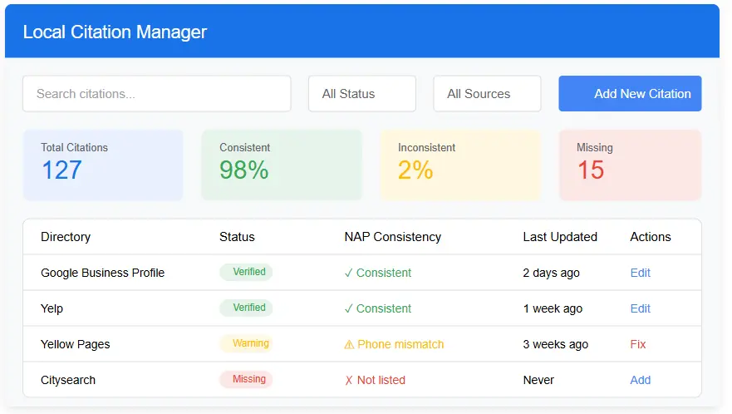This screenshot has height=414, width=732.
Task: Click the Yelp directory name
Action: [52, 308]
